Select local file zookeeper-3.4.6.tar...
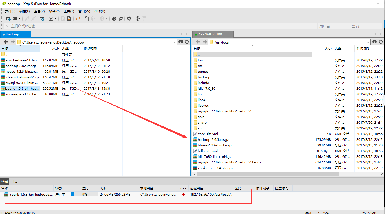 [20, 94]
